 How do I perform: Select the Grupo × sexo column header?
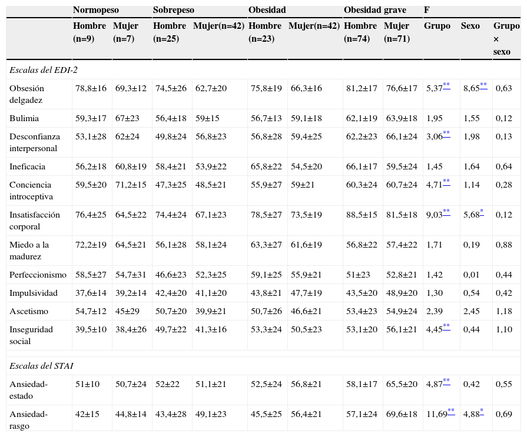(x=506, y=39)
